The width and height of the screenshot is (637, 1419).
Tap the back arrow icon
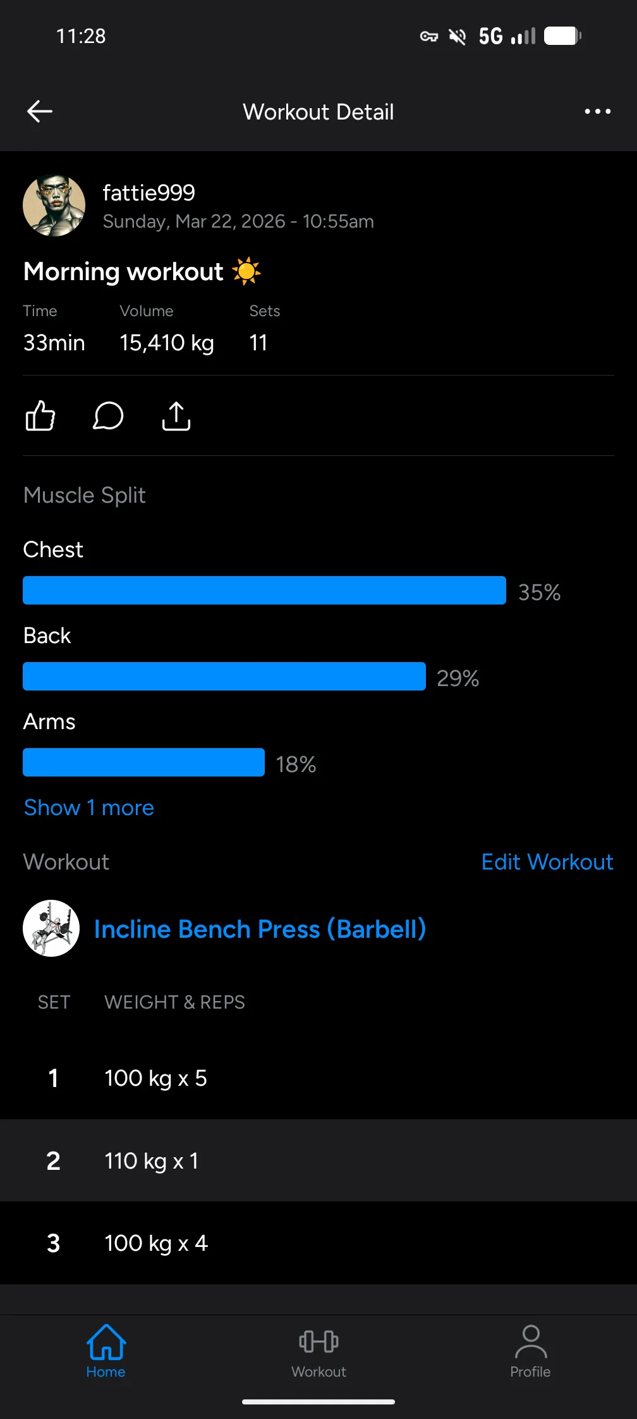click(x=40, y=111)
